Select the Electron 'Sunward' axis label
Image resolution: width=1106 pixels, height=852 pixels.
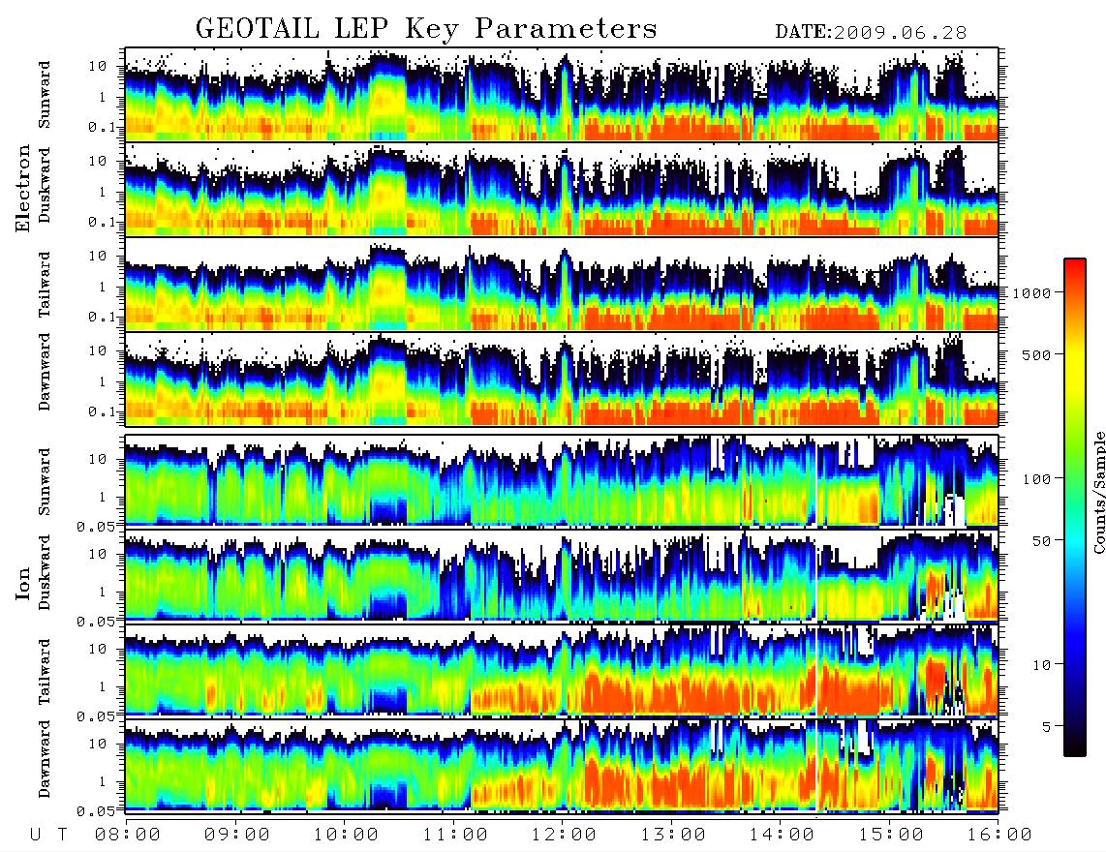pos(45,95)
